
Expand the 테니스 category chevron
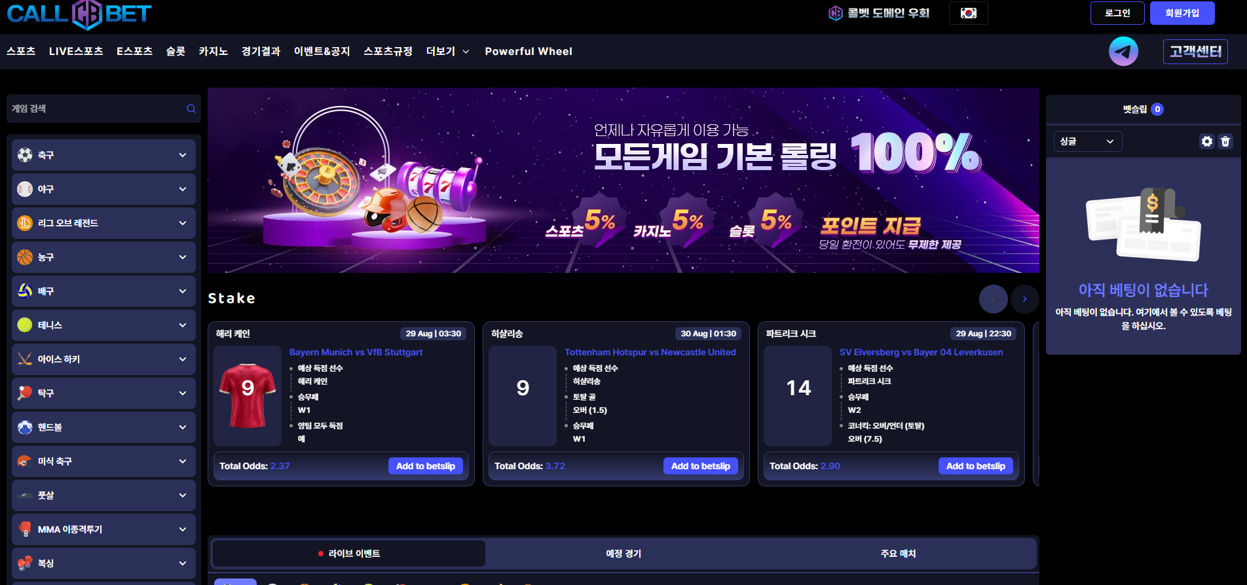[183, 325]
